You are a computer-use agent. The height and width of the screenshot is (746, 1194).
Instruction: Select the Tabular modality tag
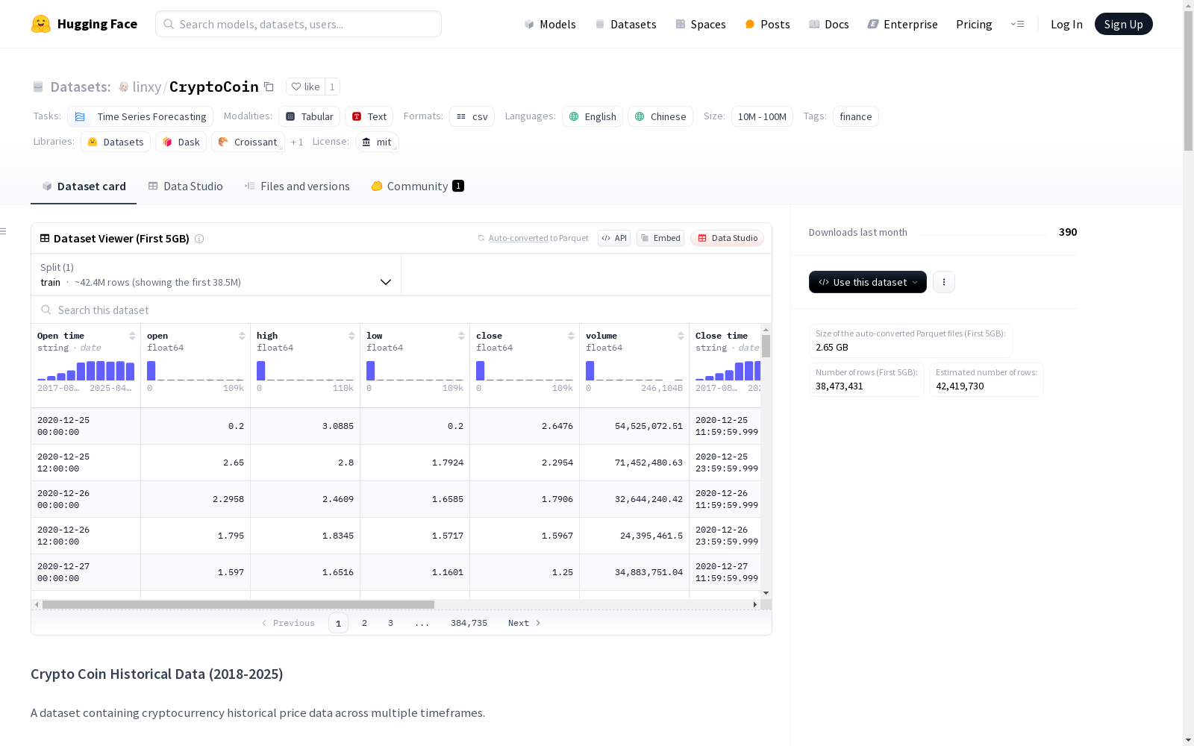tap(310, 116)
